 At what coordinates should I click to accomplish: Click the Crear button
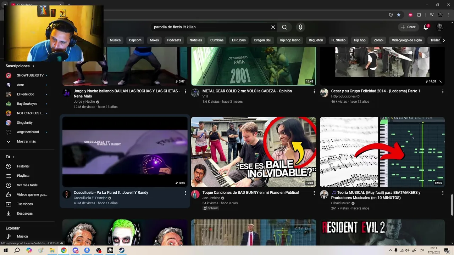click(x=408, y=27)
